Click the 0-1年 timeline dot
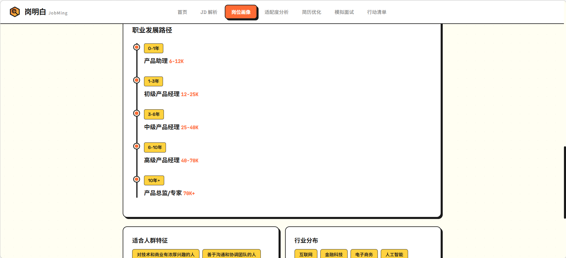The height and width of the screenshot is (258, 566). 137,47
